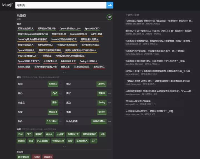Open more options for 弟弟 金巴尔 row

point(109,112)
